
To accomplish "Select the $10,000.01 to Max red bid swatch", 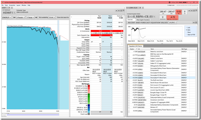I will (89, 86).
